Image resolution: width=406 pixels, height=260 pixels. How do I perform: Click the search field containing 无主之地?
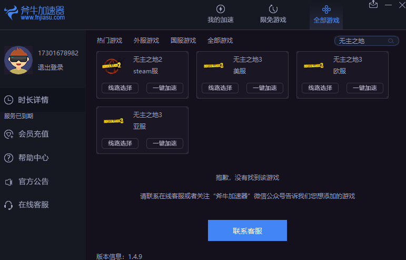click(367, 41)
